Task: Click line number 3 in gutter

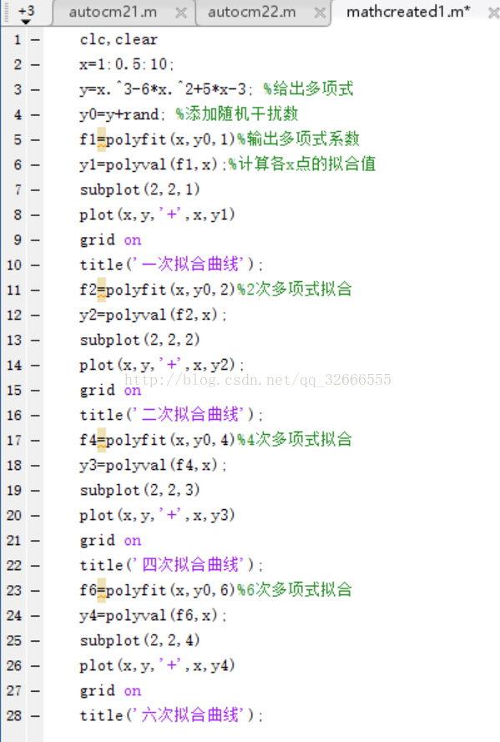Action: pos(18,90)
